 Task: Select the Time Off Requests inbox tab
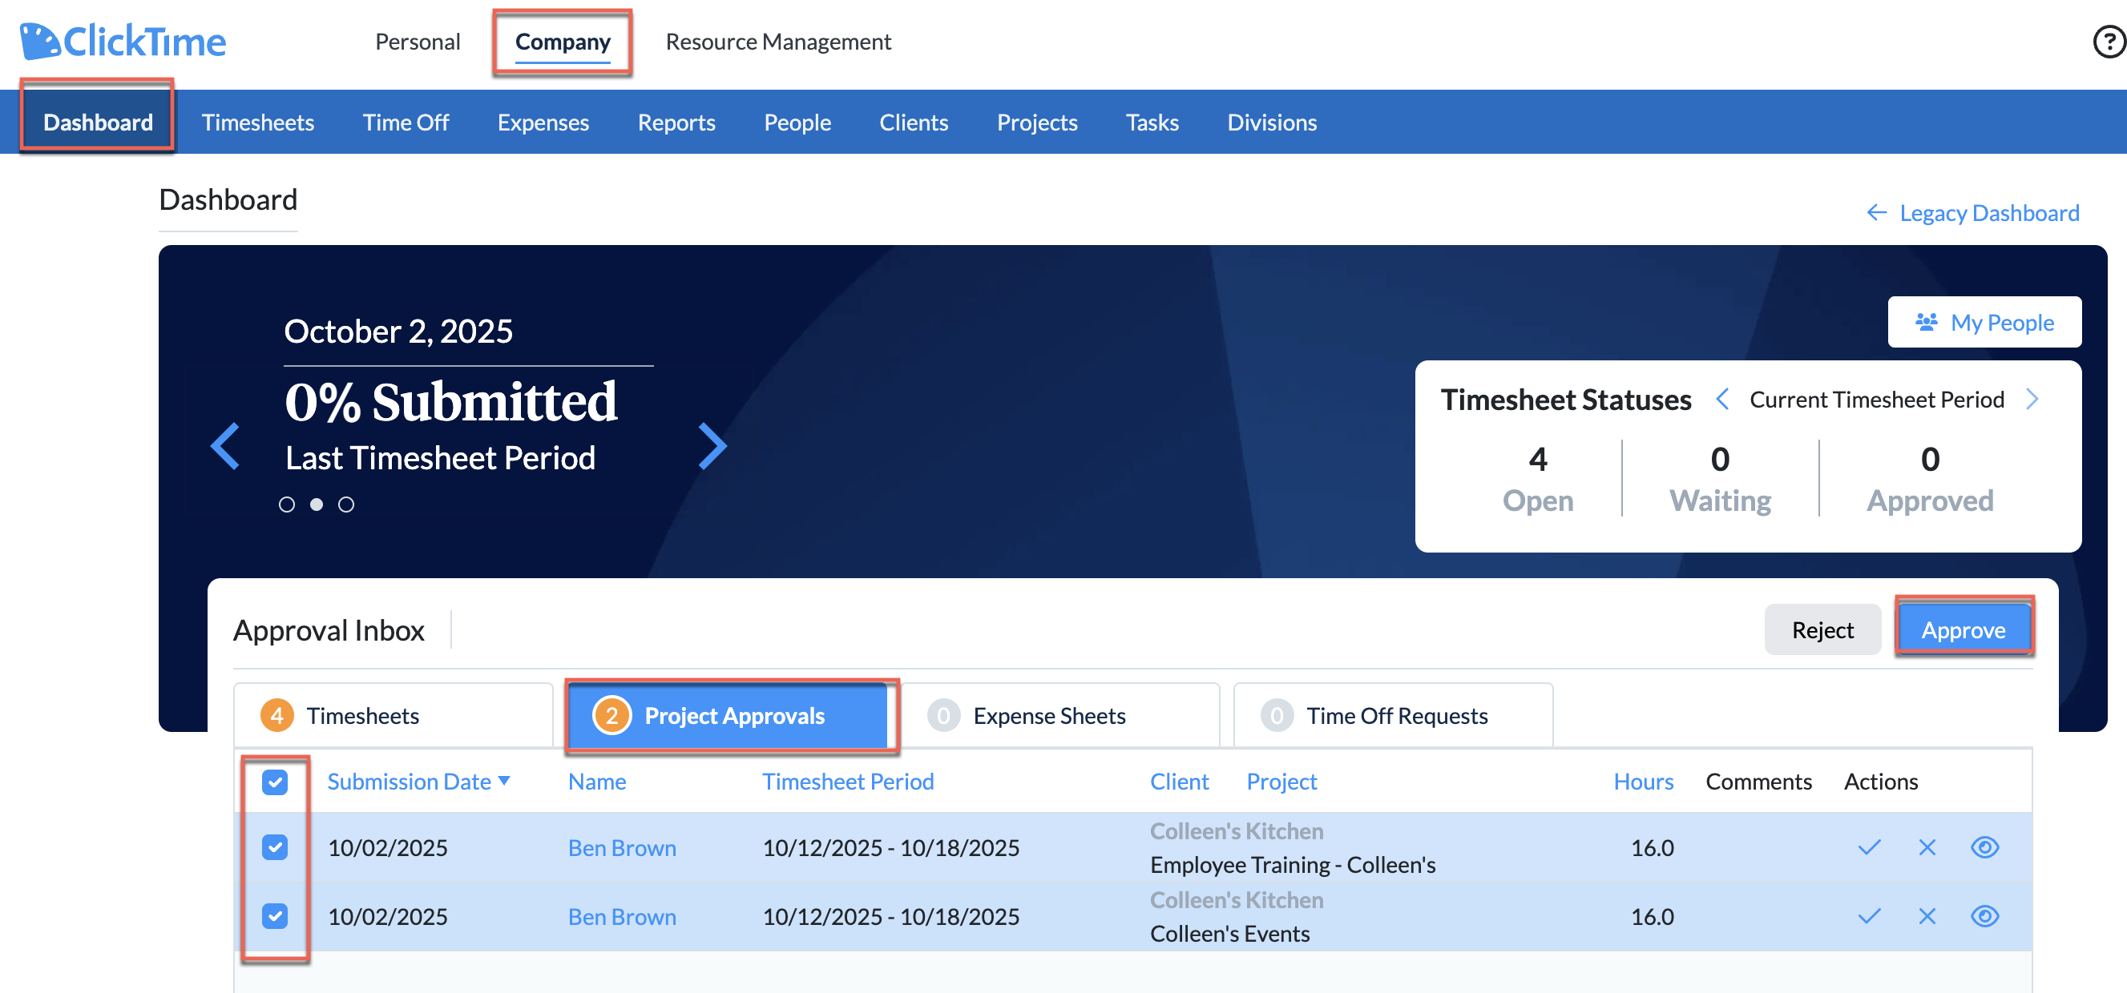[x=1393, y=715]
